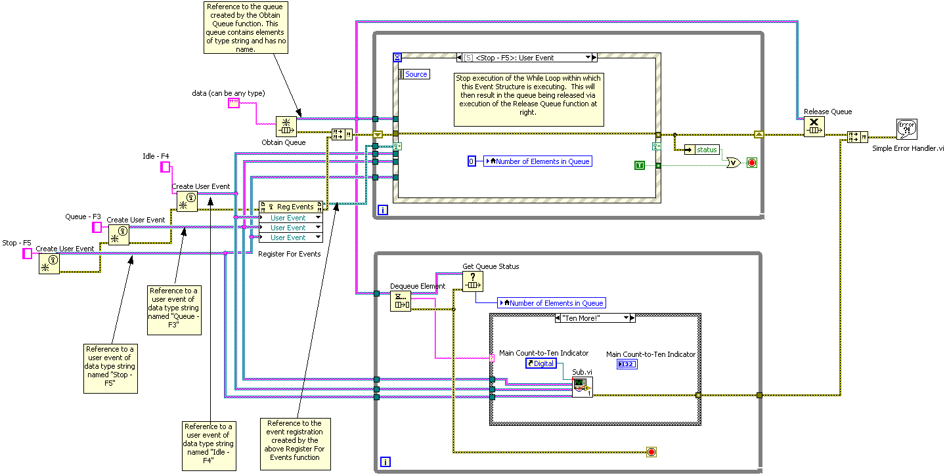
Task: Click the Release Queue function icon
Action: click(x=814, y=127)
